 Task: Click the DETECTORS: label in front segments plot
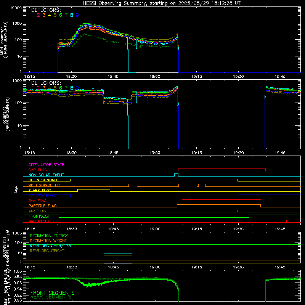tap(46, 10)
